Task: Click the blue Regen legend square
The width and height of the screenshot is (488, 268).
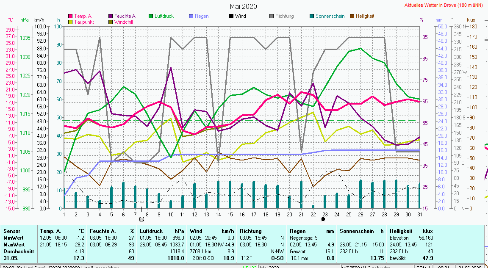Action: click(191, 17)
